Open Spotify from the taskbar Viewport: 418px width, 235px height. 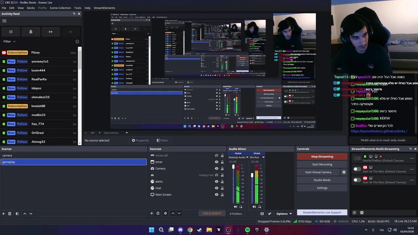point(248,230)
